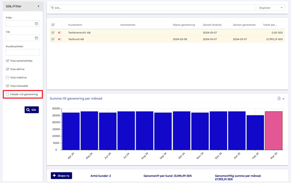Uncheck the Visa automatiska checkbox
The width and height of the screenshot is (291, 183).
pyautogui.click(x=8, y=61)
